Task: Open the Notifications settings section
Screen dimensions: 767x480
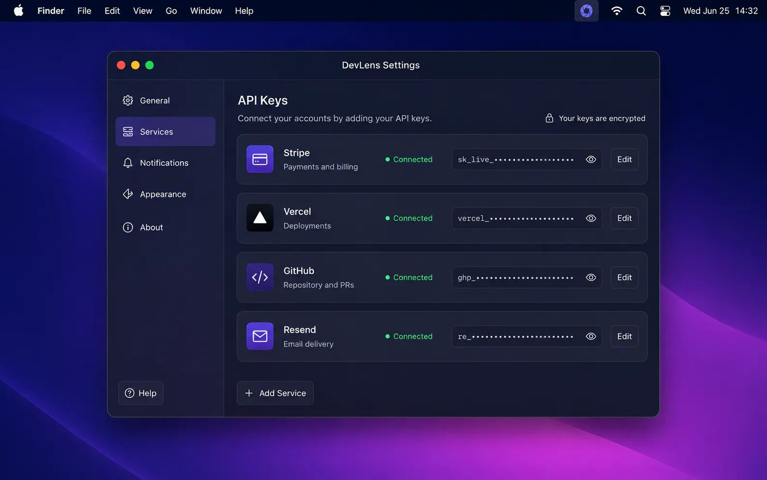Action: [x=165, y=163]
